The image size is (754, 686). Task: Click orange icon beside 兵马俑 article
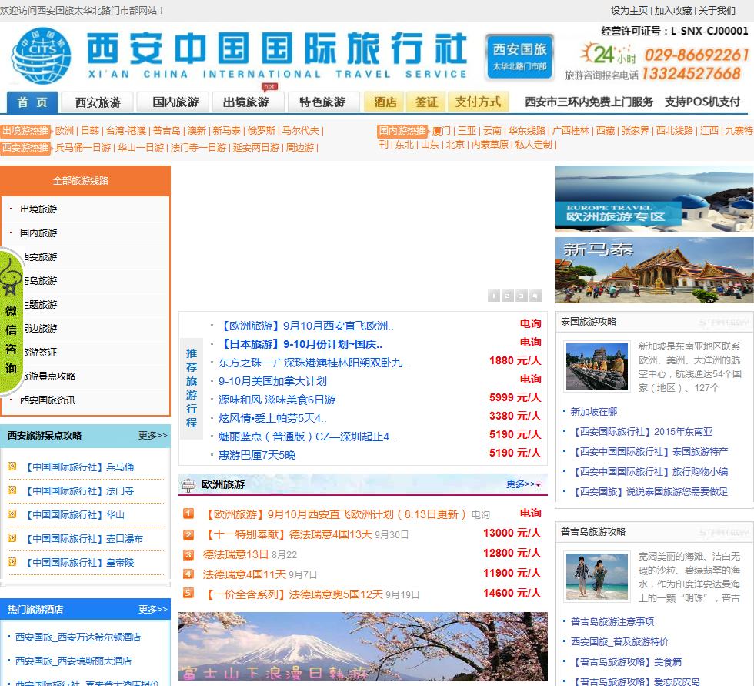[x=12, y=466]
